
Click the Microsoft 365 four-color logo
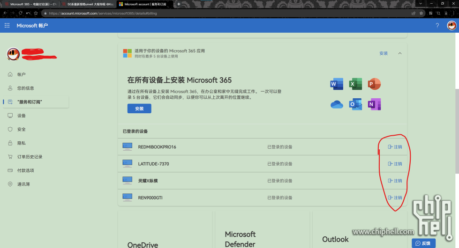128,53
